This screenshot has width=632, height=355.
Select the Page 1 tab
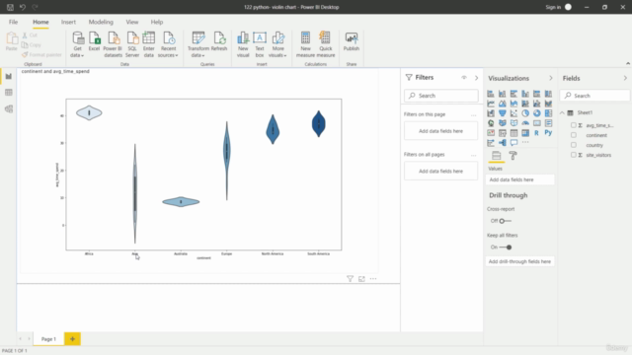(48, 339)
